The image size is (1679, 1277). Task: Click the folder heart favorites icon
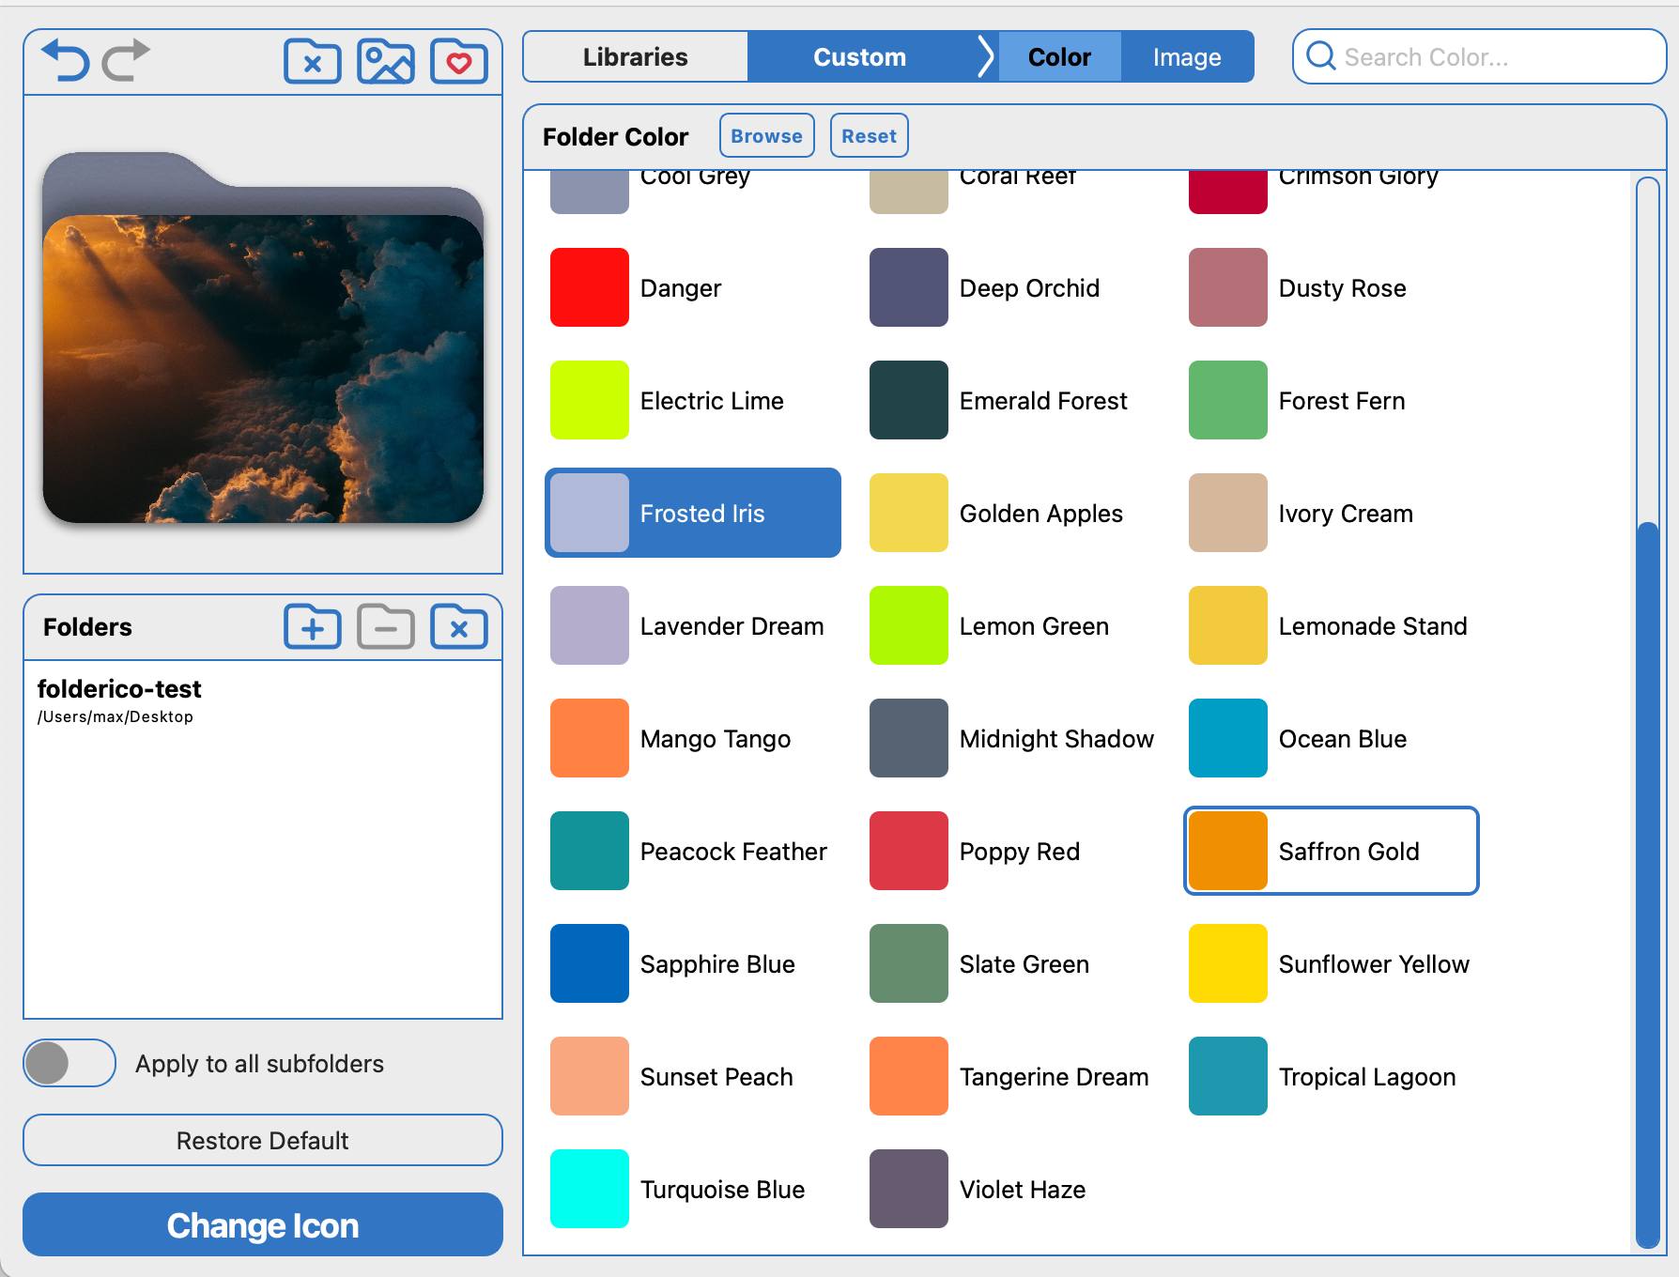(459, 62)
